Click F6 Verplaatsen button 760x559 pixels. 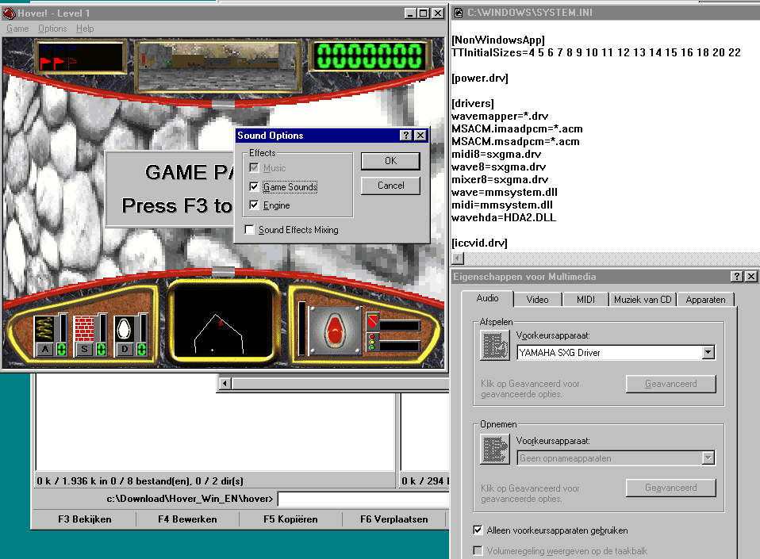point(394,519)
